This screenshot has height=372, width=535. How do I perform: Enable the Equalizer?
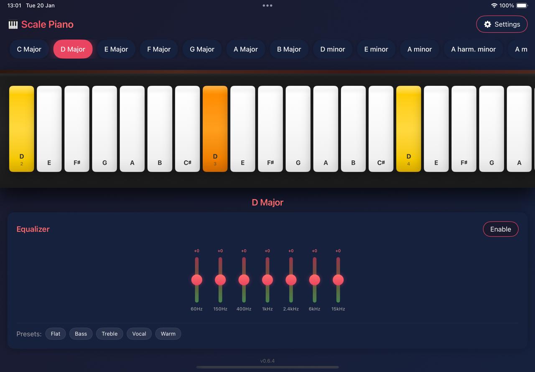501,229
